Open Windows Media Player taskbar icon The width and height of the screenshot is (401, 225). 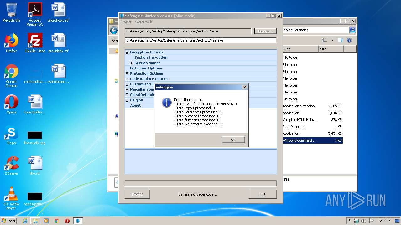tap(46, 221)
